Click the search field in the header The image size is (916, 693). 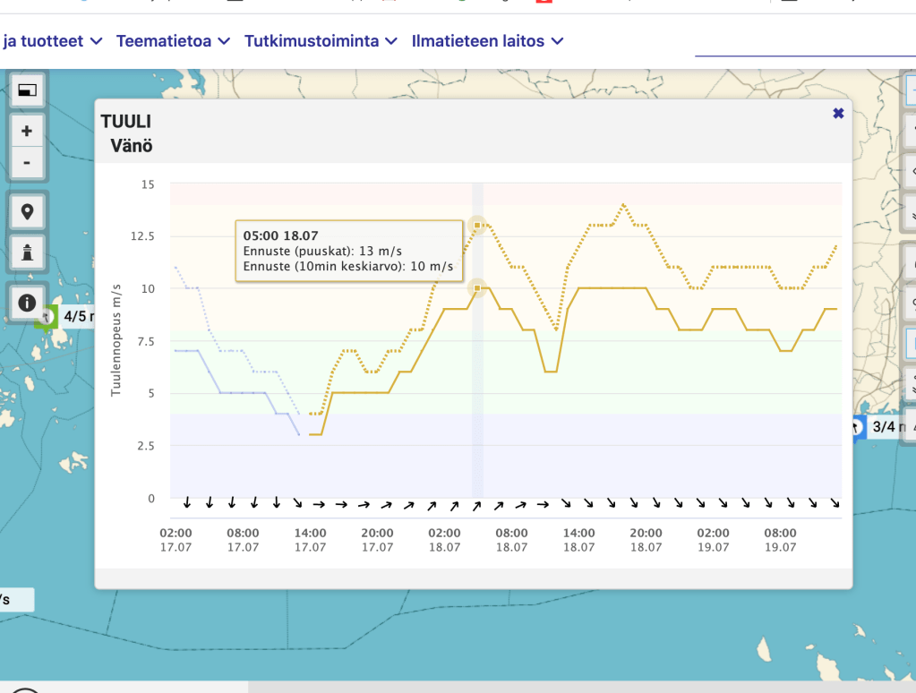[x=804, y=43]
